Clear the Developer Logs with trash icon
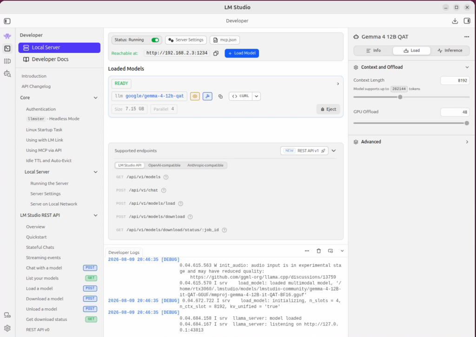Viewport: 476px width, 337px height. 319,251
